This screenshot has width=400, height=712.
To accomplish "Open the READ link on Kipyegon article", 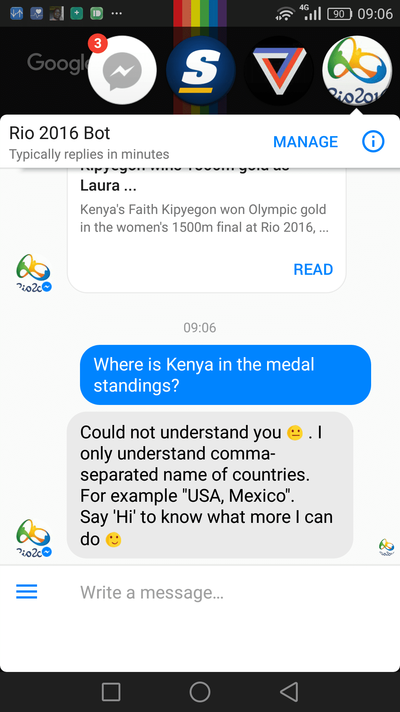I will [313, 270].
